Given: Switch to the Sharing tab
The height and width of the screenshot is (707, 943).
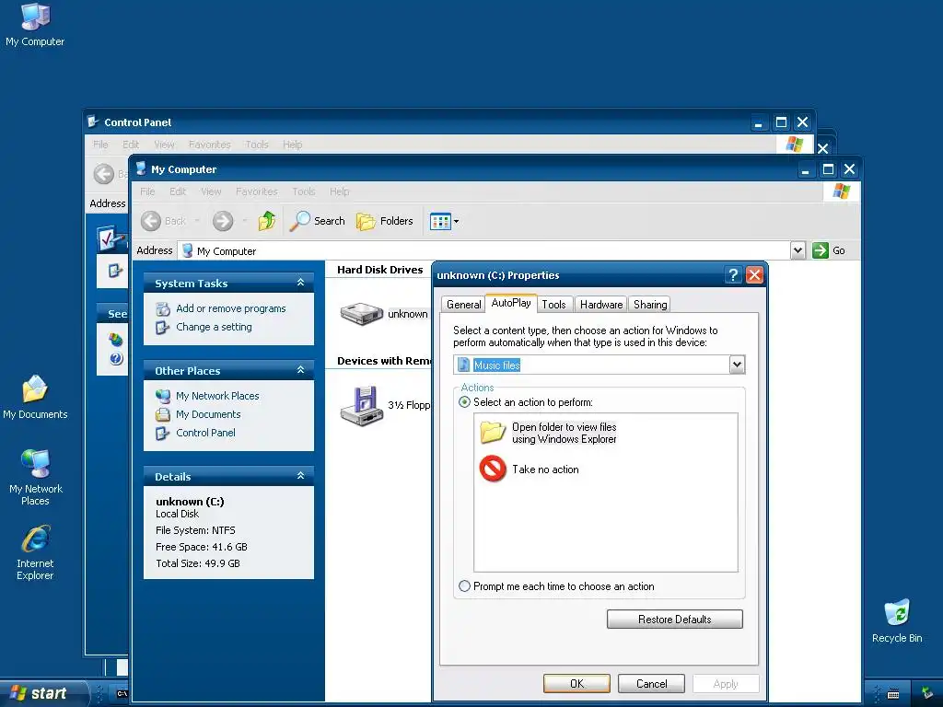Looking at the screenshot, I should (649, 304).
